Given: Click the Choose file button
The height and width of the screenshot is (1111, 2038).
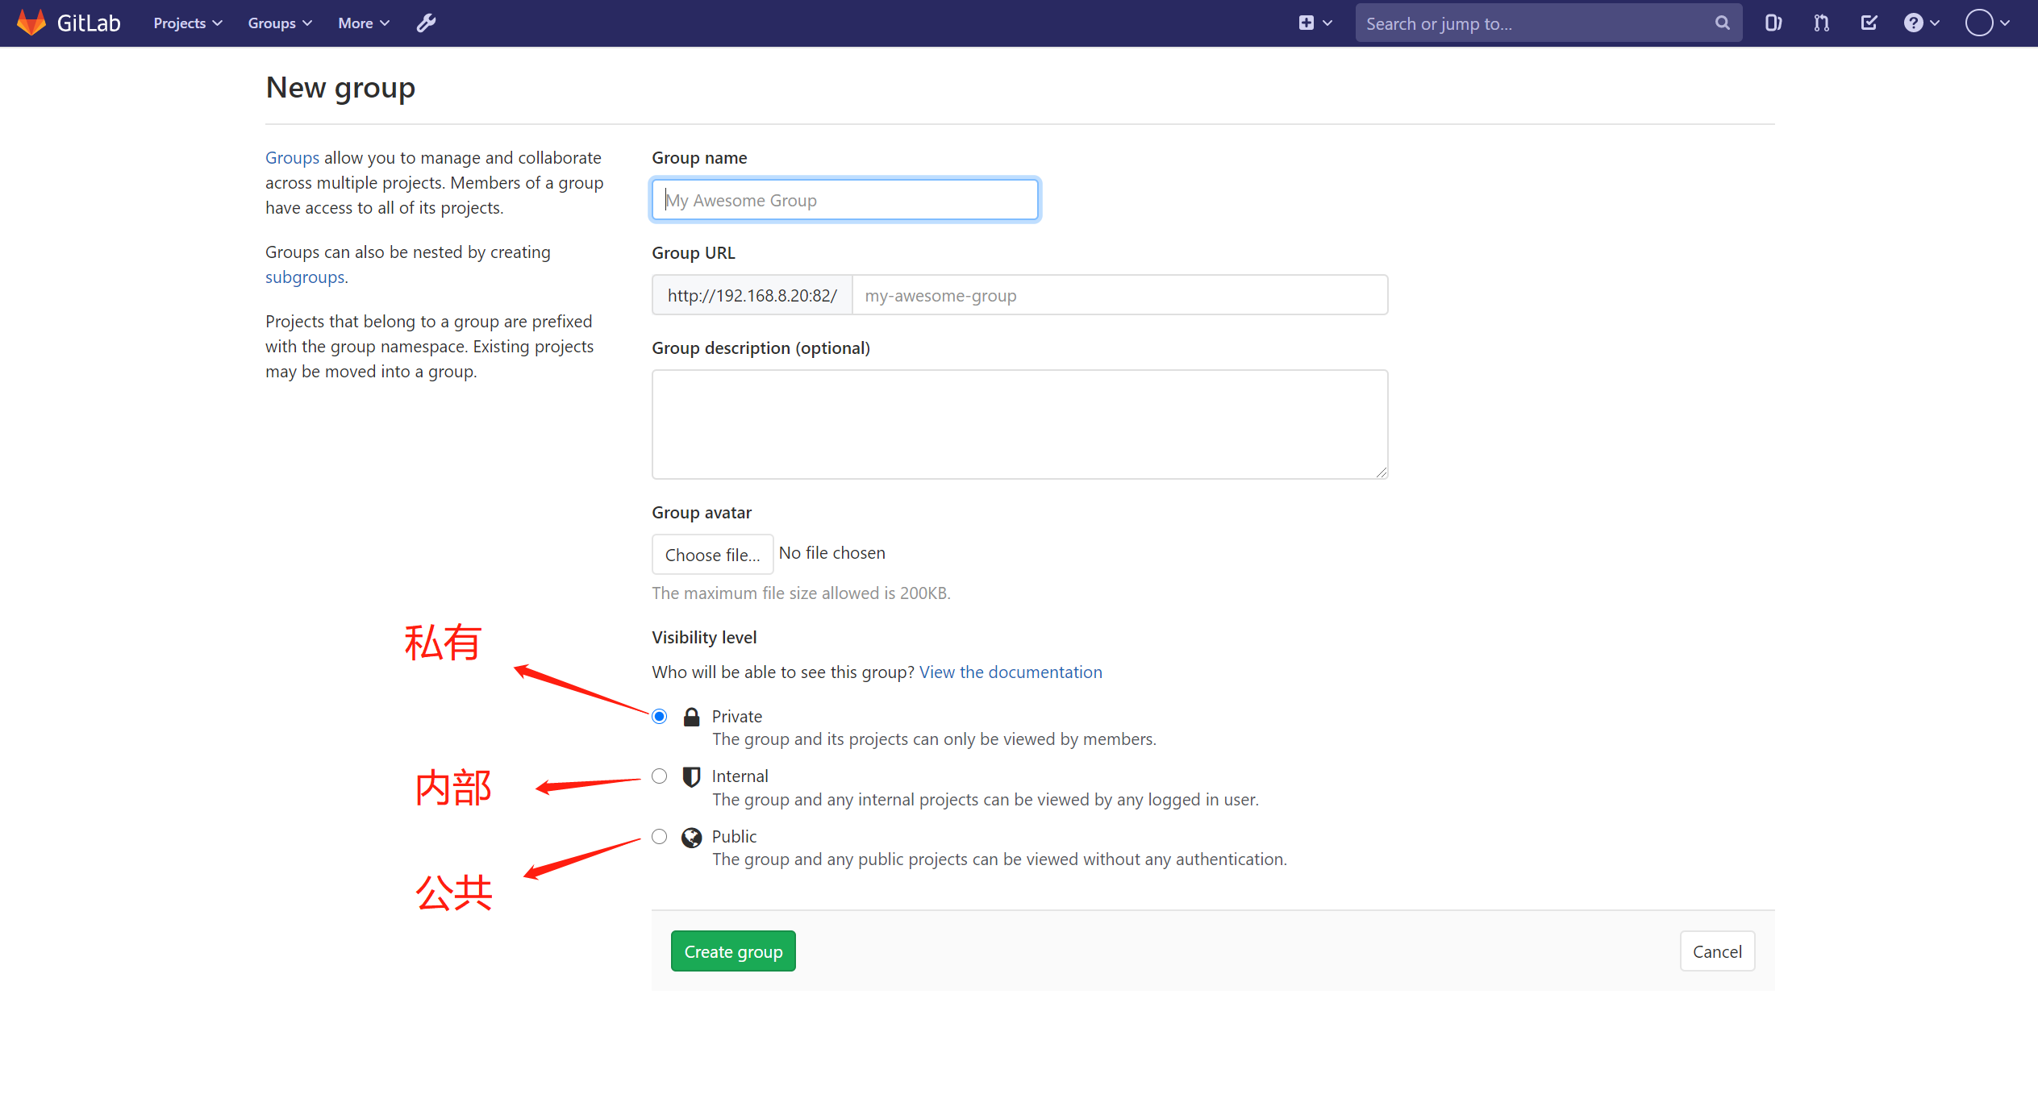Looking at the screenshot, I should [712, 555].
